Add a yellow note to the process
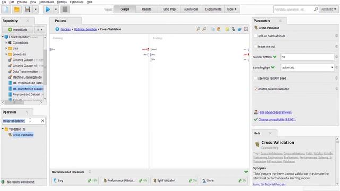Image resolution: width=340 pixels, height=191 pixels. coord(227,29)
